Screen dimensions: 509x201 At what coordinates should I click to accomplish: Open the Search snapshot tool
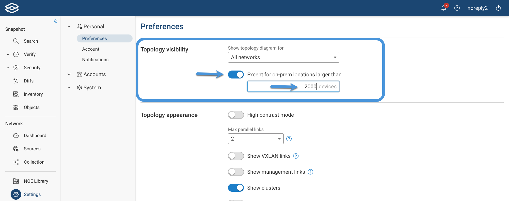coord(31,41)
